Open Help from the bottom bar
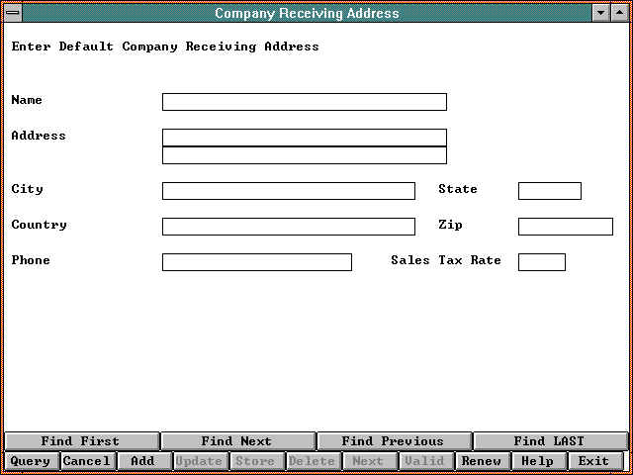The width and height of the screenshot is (633, 475). coord(538,461)
